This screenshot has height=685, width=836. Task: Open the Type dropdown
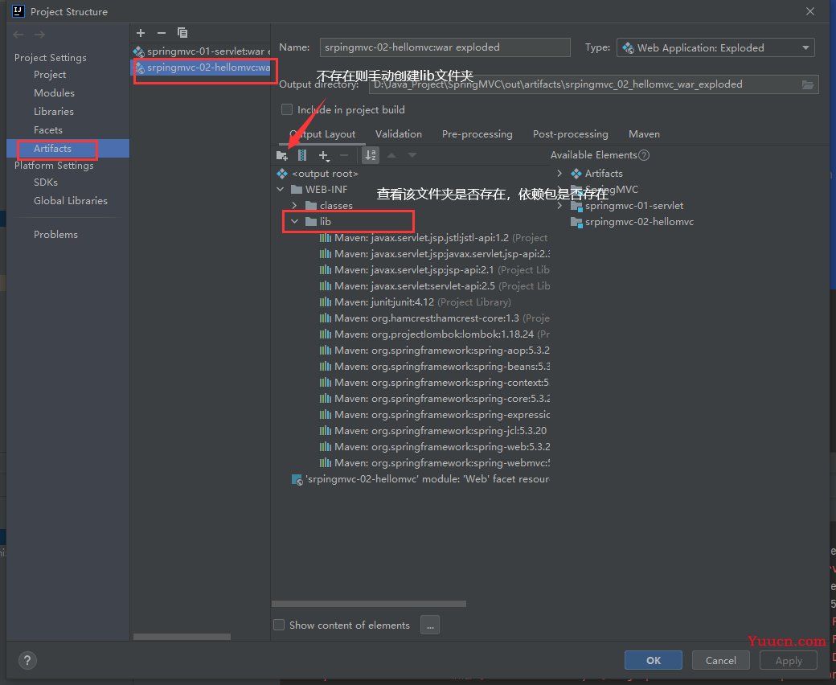[x=715, y=48]
